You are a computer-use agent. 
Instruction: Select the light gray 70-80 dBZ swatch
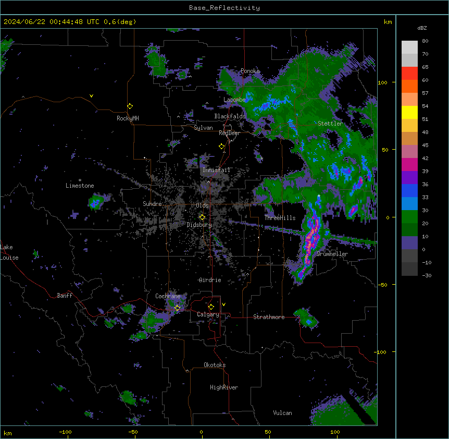409,47
